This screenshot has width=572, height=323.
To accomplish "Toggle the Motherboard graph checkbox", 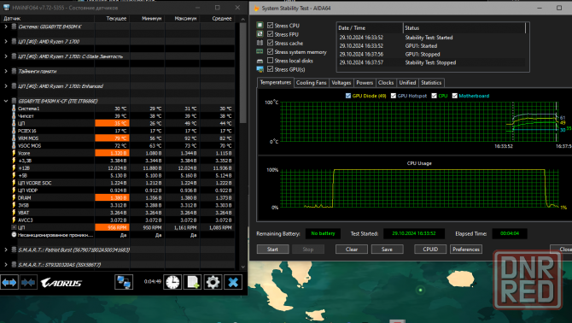I will (454, 96).
